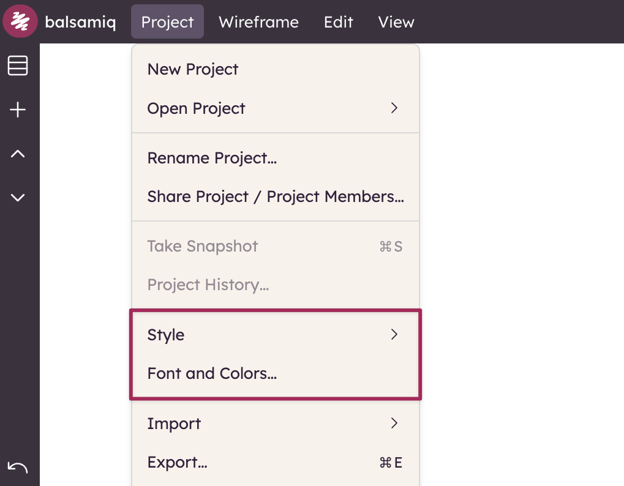
Task: Open the View menu
Action: tap(396, 22)
